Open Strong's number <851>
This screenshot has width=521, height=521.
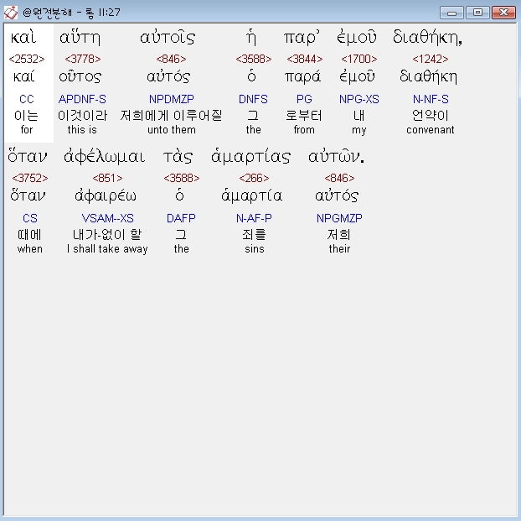point(107,178)
